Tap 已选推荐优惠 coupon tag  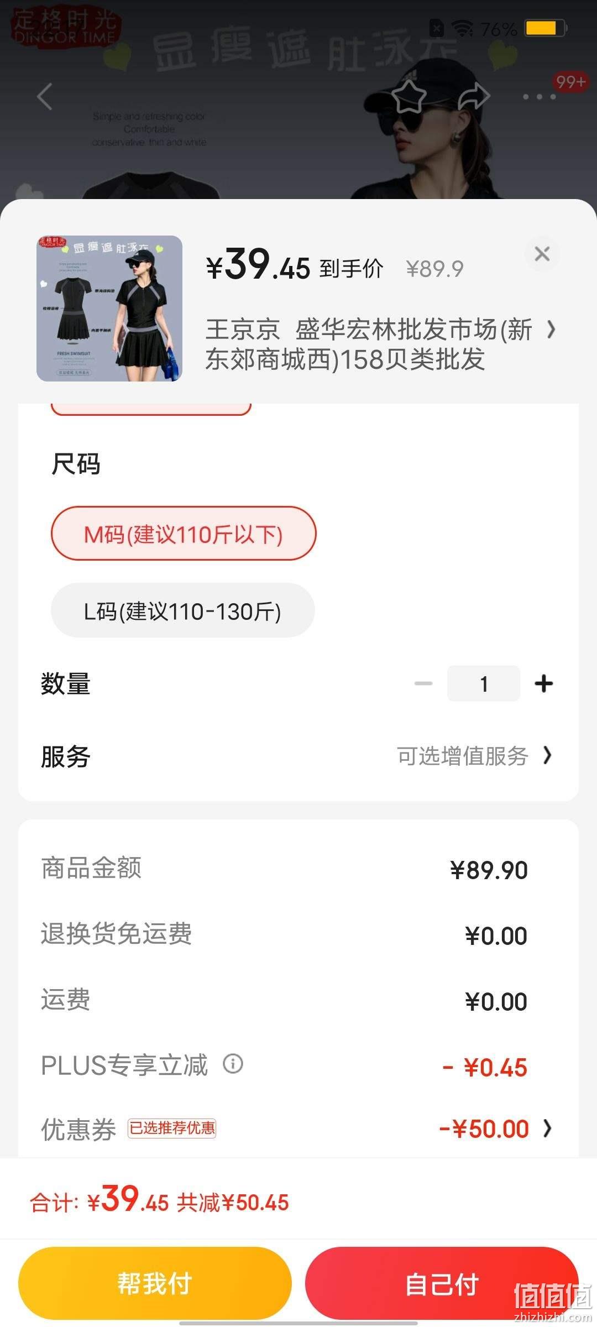coord(172,1128)
